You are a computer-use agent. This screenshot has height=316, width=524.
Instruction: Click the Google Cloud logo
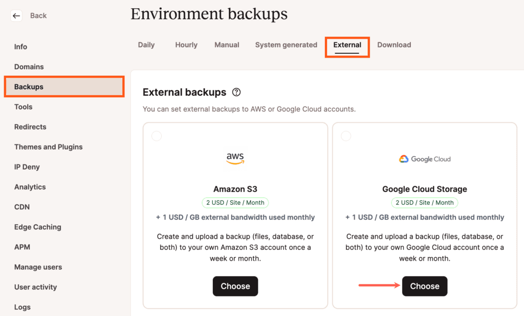point(425,159)
